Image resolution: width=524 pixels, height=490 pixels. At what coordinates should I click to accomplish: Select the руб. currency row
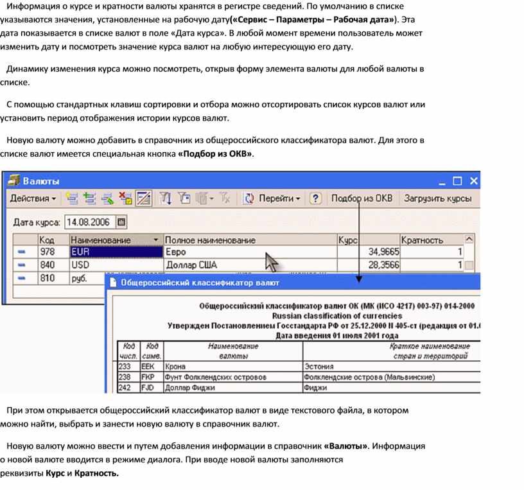coord(58,278)
